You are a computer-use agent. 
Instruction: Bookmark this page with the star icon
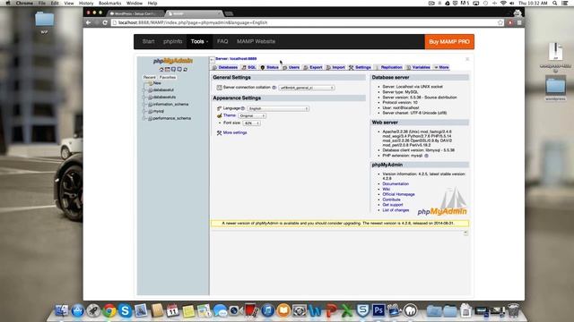(x=500, y=22)
